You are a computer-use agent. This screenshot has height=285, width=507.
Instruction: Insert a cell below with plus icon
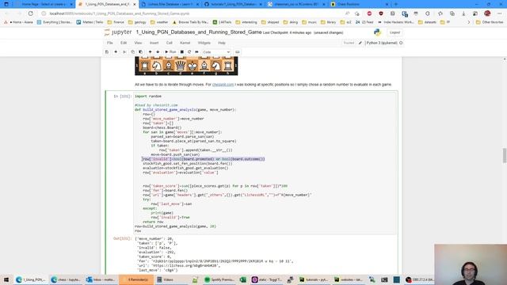pos(116,52)
